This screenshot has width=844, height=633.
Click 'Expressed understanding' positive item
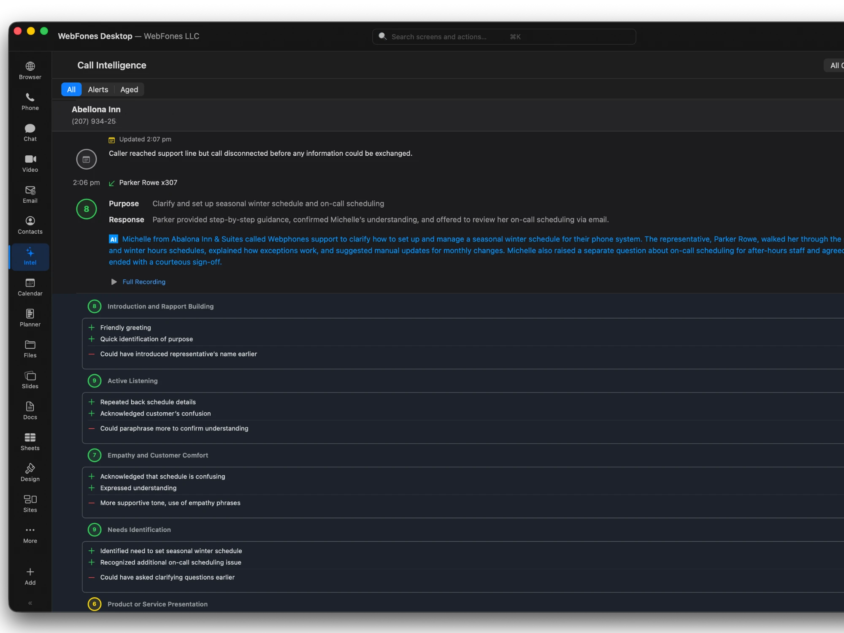pyautogui.click(x=138, y=488)
